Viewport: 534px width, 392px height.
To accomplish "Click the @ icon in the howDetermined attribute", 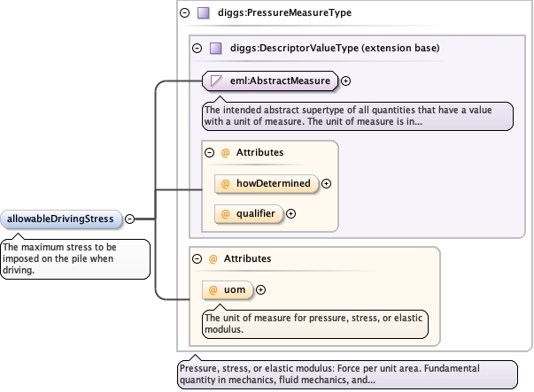I will (225, 183).
